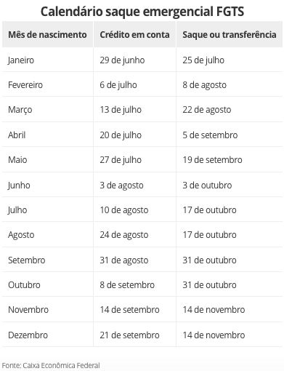Click the '20 de julho' credit date
The width and height of the screenshot is (284, 371).
[121, 135]
